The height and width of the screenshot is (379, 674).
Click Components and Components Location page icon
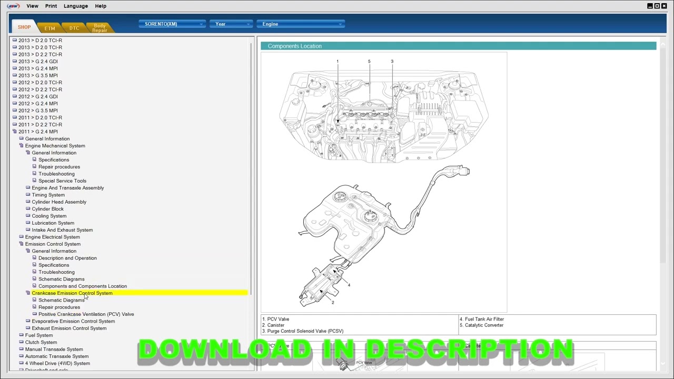coord(34,286)
